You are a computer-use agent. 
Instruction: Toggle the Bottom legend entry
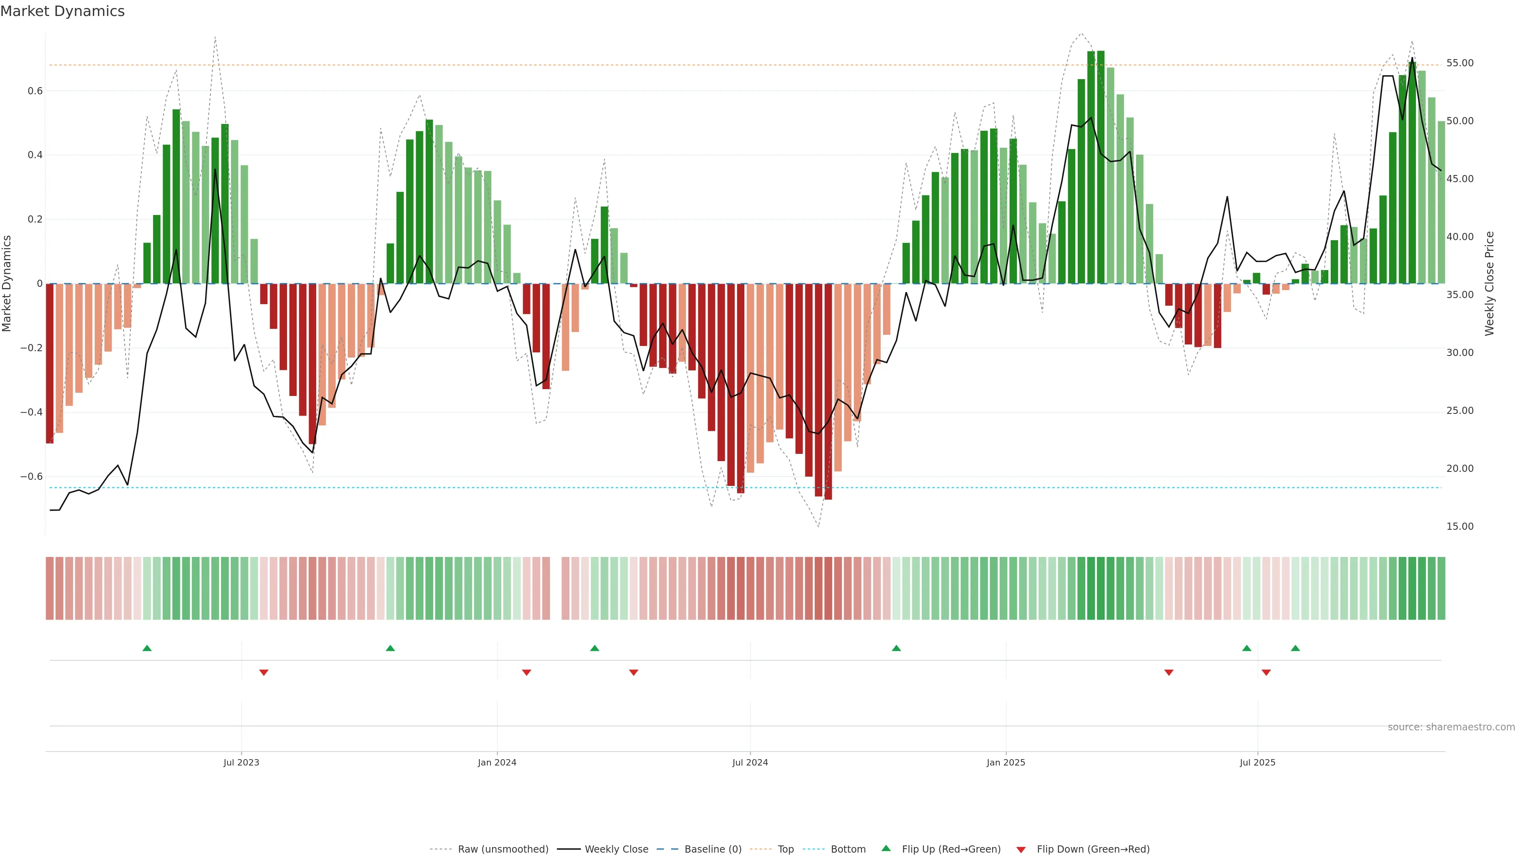[848, 849]
